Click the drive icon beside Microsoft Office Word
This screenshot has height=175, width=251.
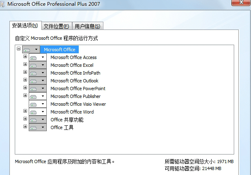point(34,112)
